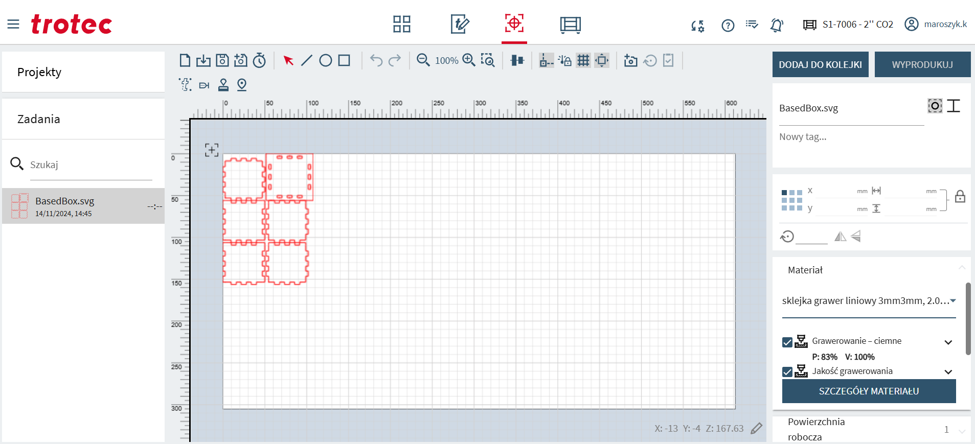Click the greyed-out reset rotation toolbar icon
The height and width of the screenshot is (444, 975).
(x=650, y=60)
